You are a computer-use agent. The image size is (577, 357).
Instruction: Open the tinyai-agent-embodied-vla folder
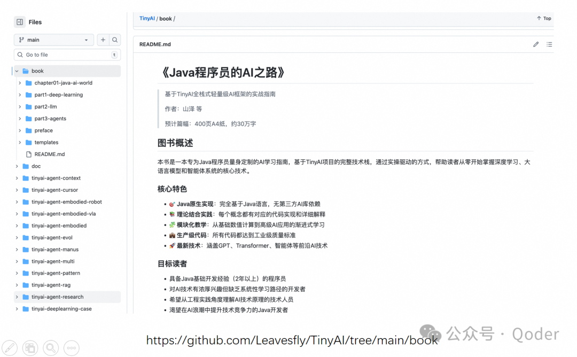click(x=64, y=213)
